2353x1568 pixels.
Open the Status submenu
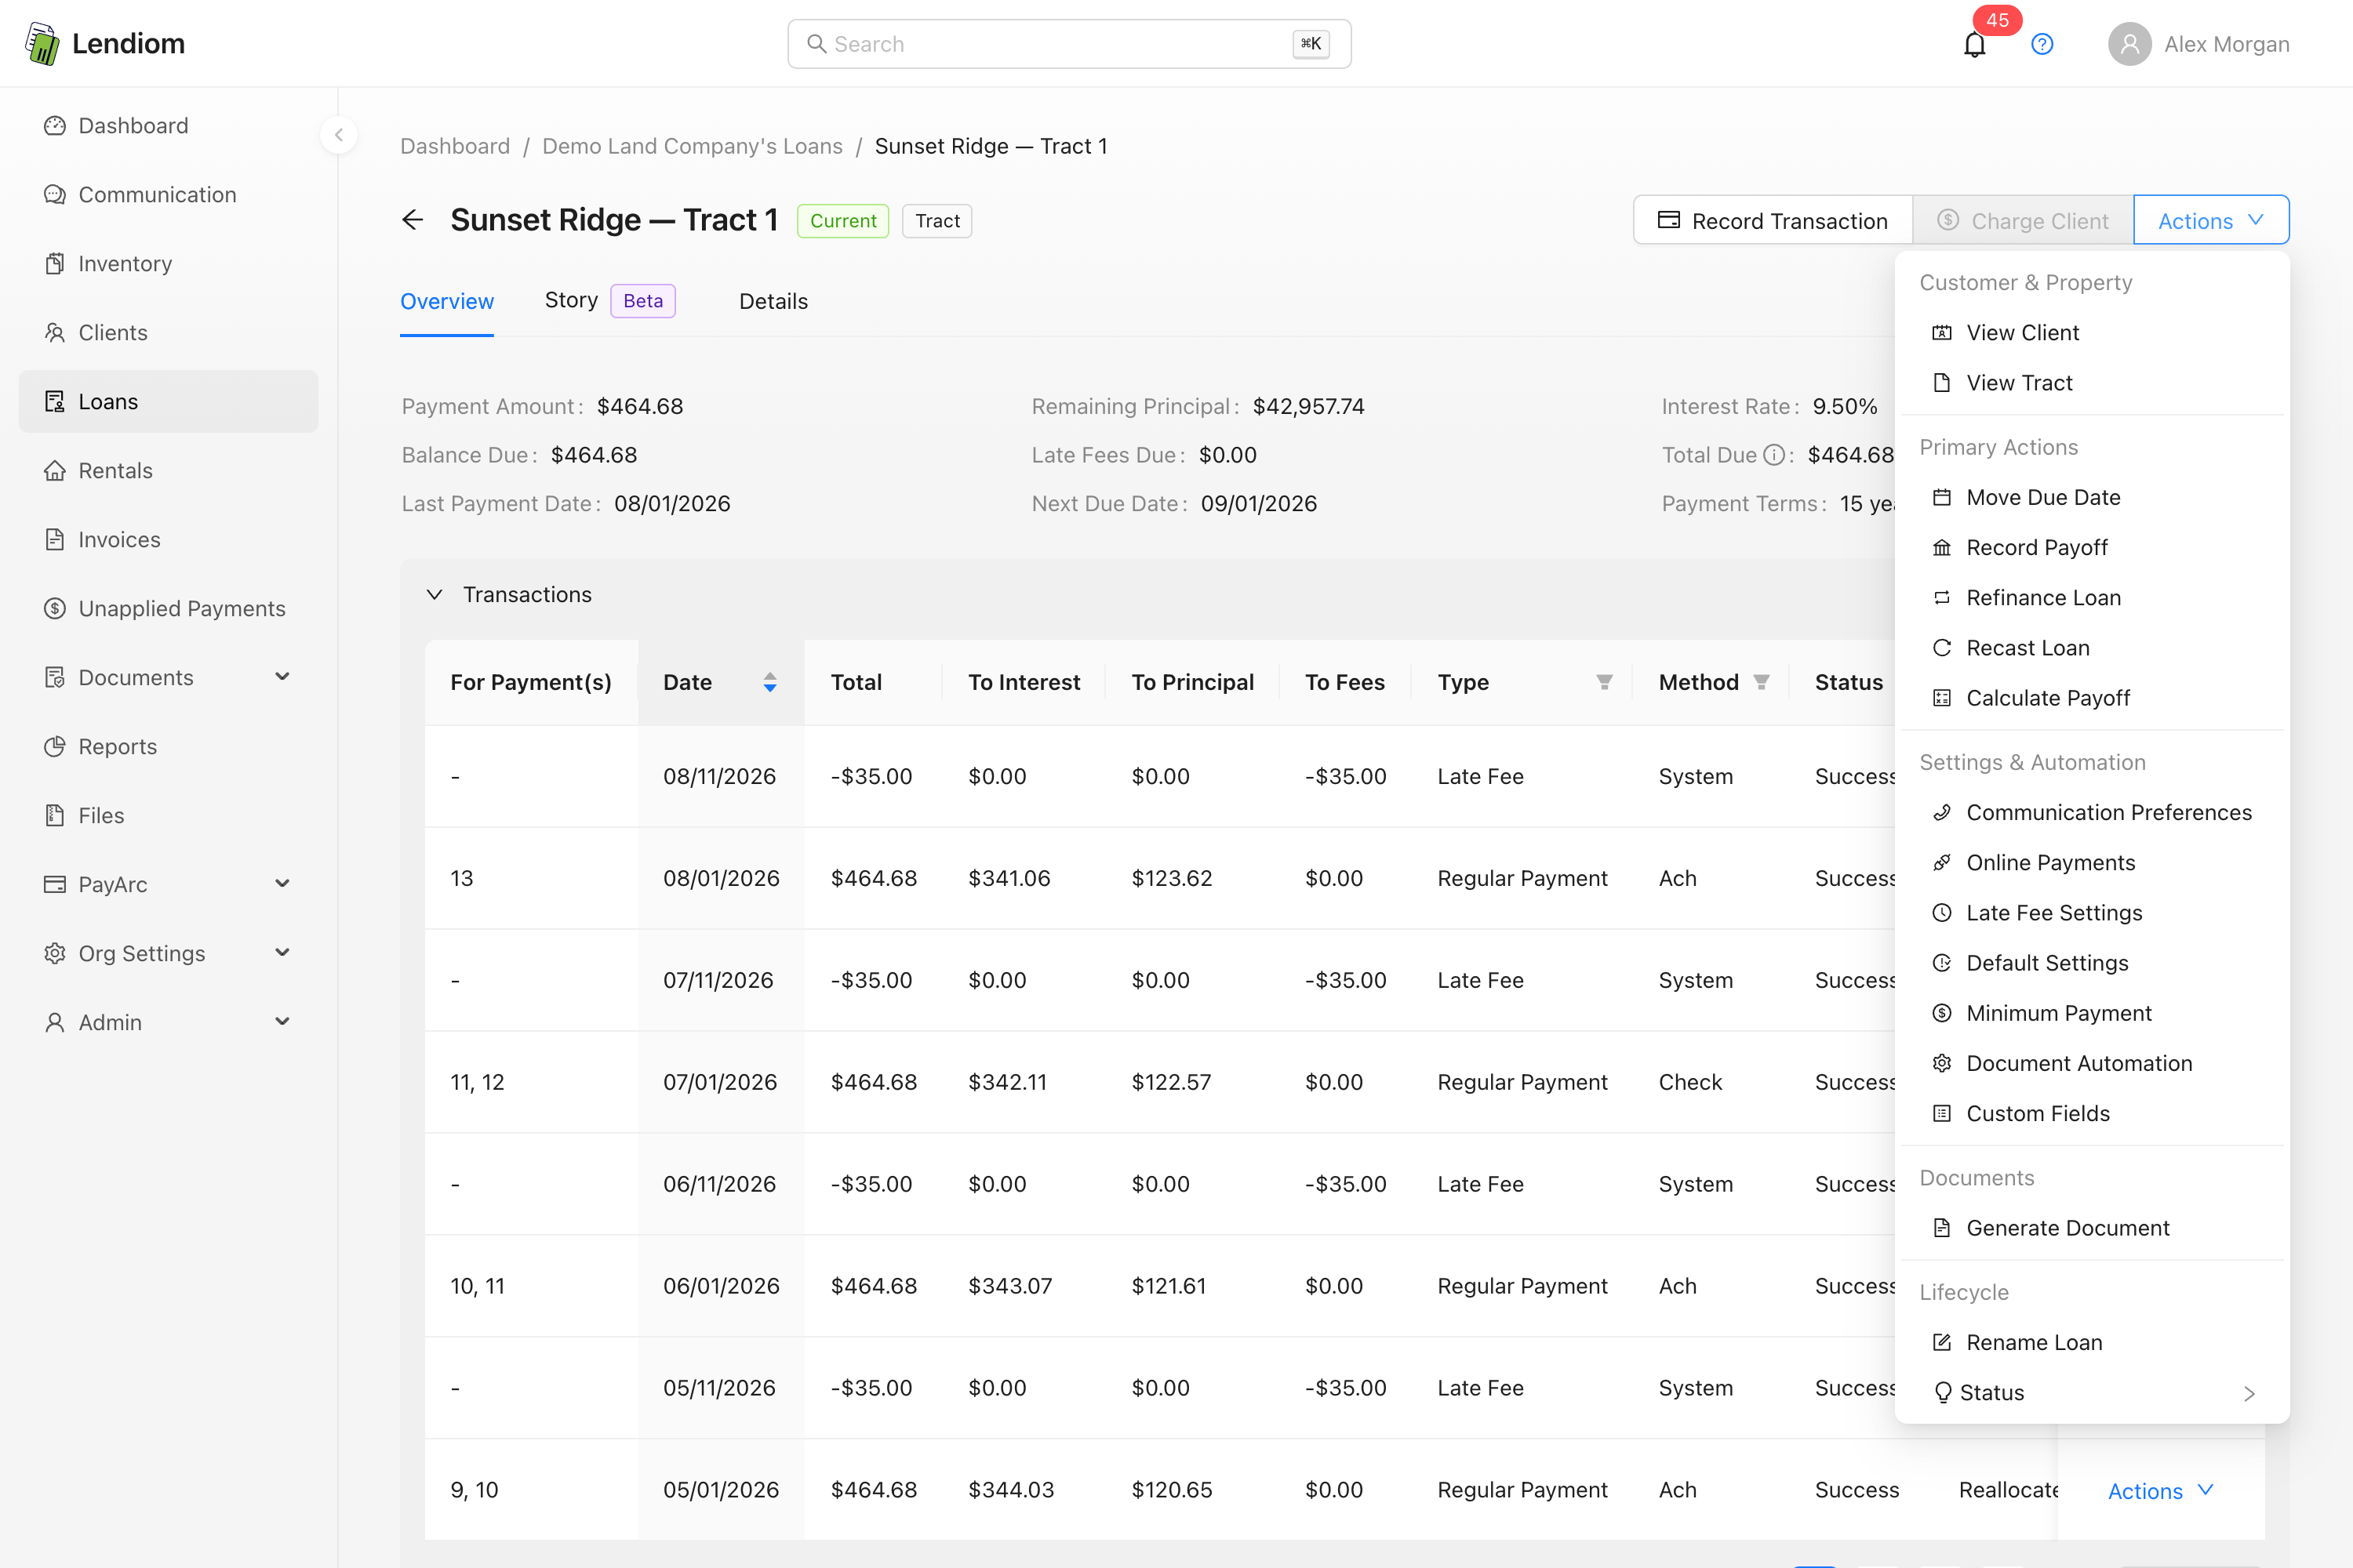pyautogui.click(x=2092, y=1393)
